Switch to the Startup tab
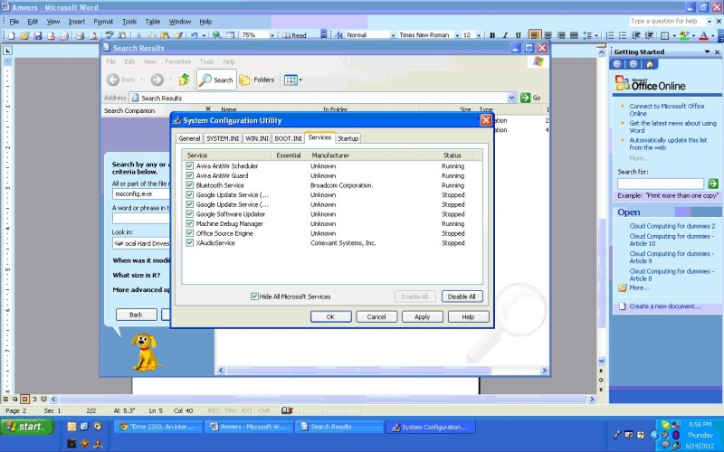Viewport: 724px width, 452px height. coord(348,138)
